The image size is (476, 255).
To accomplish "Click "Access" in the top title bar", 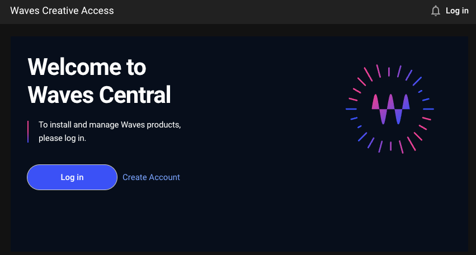I will [99, 11].
